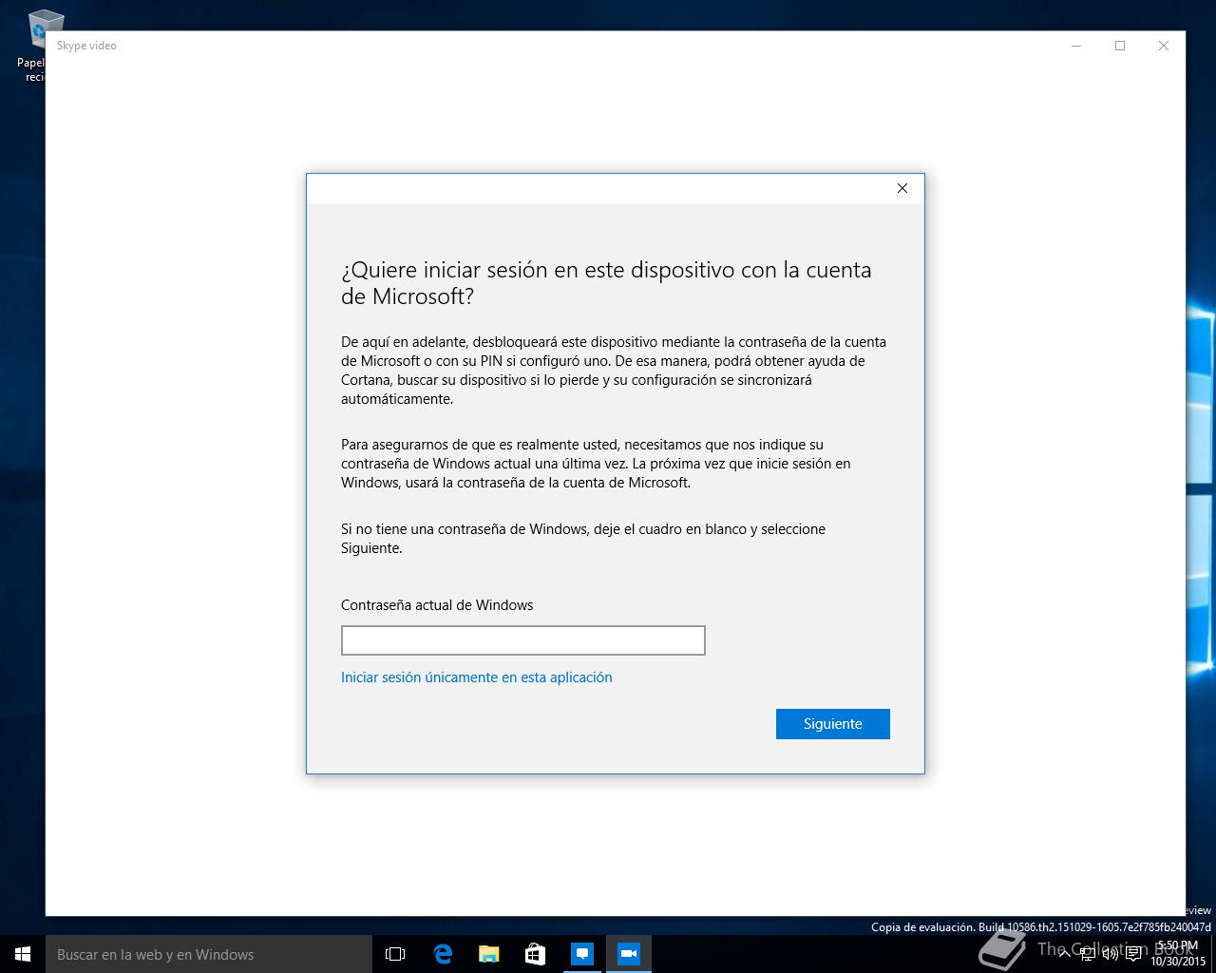Minimize the Skype video window

click(x=1076, y=46)
